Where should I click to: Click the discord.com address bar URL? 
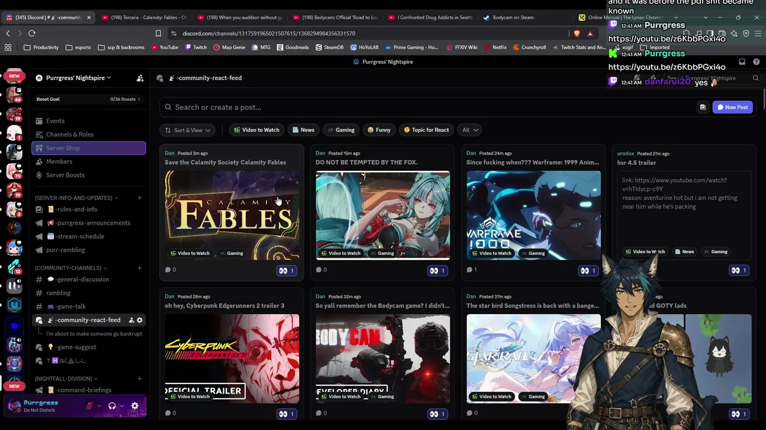pyautogui.click(x=269, y=33)
